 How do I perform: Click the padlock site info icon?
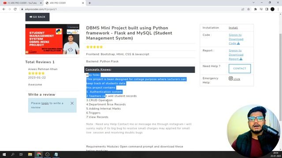point(22,9)
